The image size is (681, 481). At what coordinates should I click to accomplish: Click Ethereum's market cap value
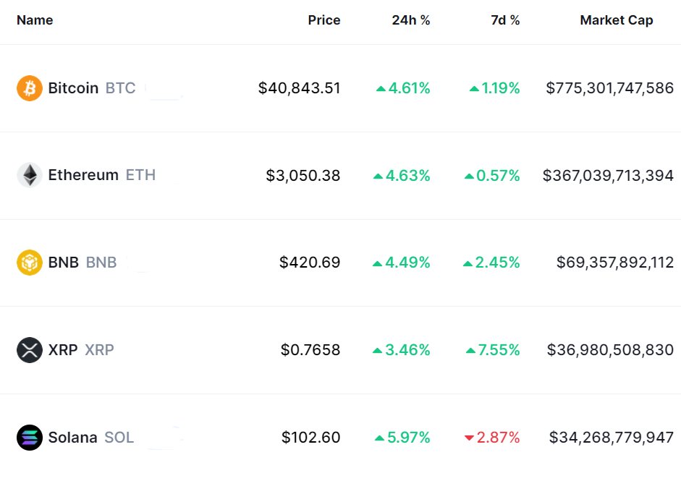click(608, 175)
